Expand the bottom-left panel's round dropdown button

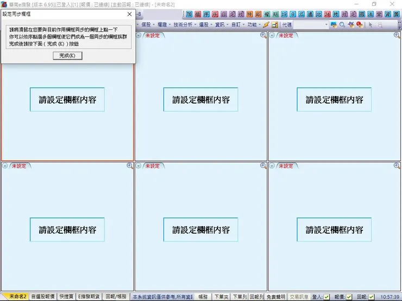point(5,166)
